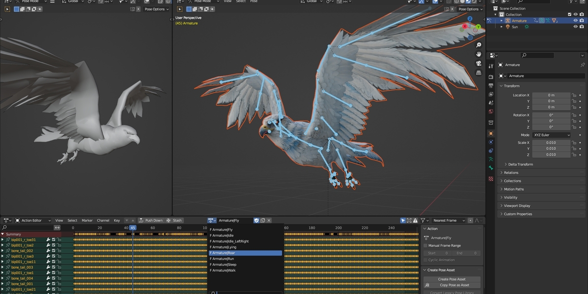Screen dimensions: 588x294
Task: Open the Bone properties tab icon
Action: [491, 168]
